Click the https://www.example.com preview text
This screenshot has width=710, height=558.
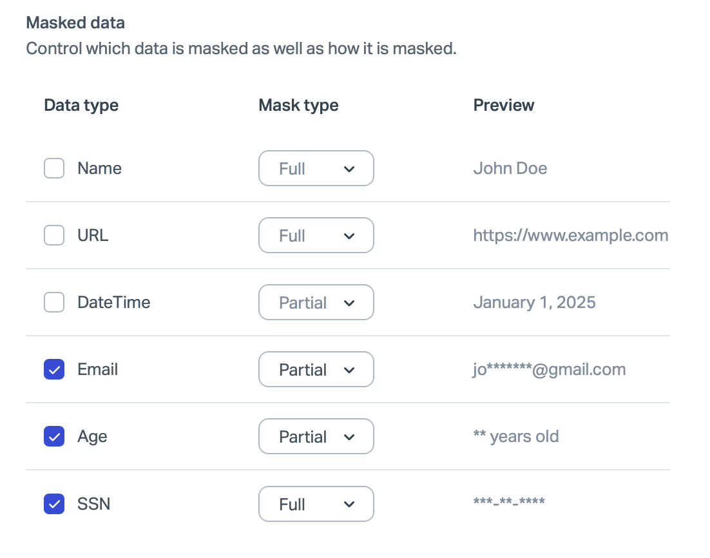pyautogui.click(x=570, y=236)
